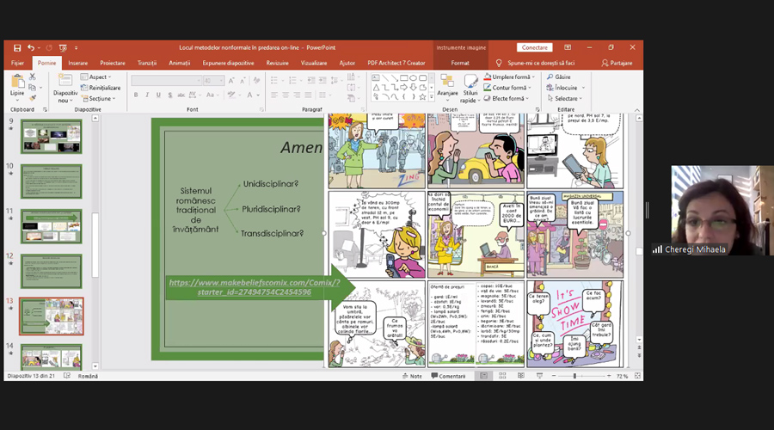Select the oval shape in shapes gallery
The height and width of the screenshot is (430, 774).
tap(413, 78)
